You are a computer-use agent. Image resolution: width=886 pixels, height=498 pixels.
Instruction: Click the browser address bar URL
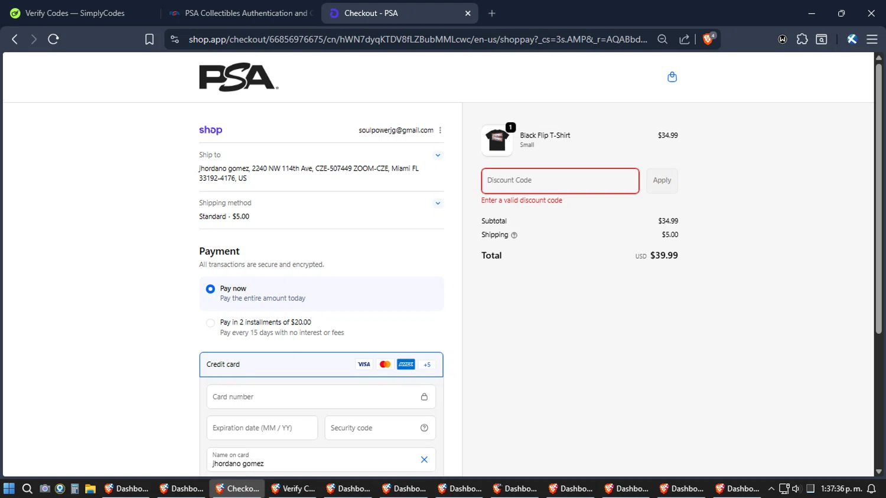coord(418,39)
